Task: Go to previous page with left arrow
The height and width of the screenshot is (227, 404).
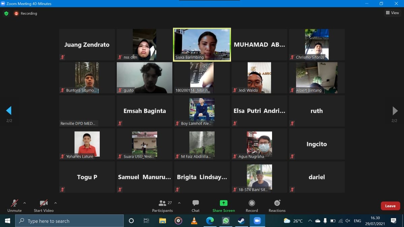Action: (9, 111)
